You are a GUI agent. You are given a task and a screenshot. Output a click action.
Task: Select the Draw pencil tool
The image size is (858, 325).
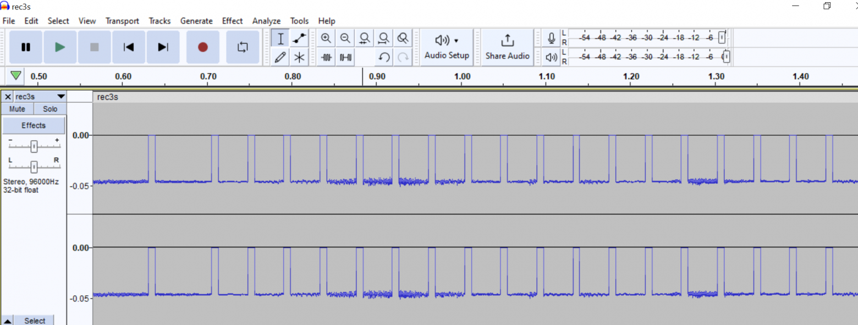click(x=280, y=57)
